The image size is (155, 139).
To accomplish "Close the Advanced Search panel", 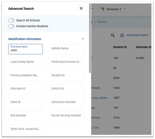I will pos(81,8).
